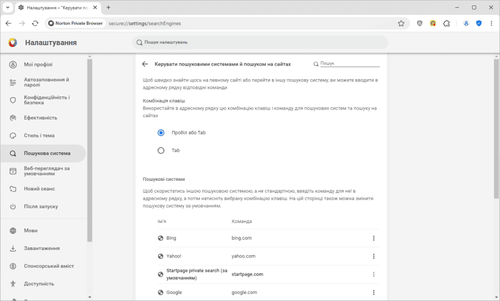Go to 'Завантаження' settings section
This screenshot has height=301, width=500.
click(x=42, y=248)
